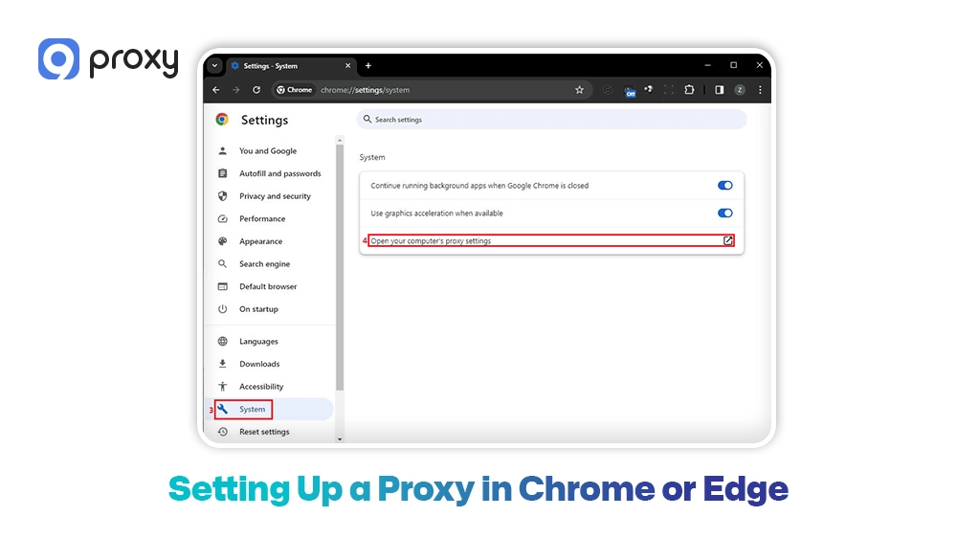Image resolution: width=957 pixels, height=539 pixels.
Task: Click the clipboard icon beside Autofill and passwords
Action: pyautogui.click(x=223, y=173)
